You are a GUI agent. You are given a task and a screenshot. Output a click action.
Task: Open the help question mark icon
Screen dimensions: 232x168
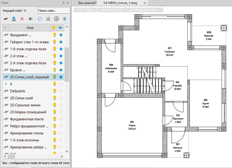tap(64, 19)
